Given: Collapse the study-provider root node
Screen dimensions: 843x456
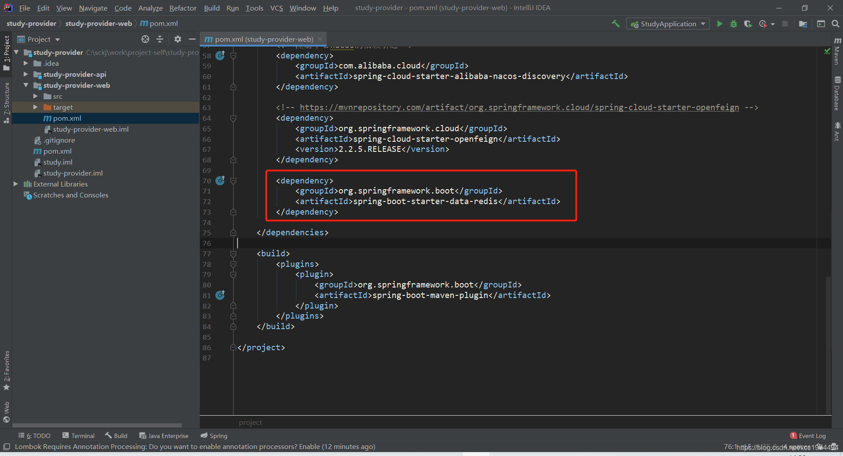Looking at the screenshot, I should pos(16,52).
